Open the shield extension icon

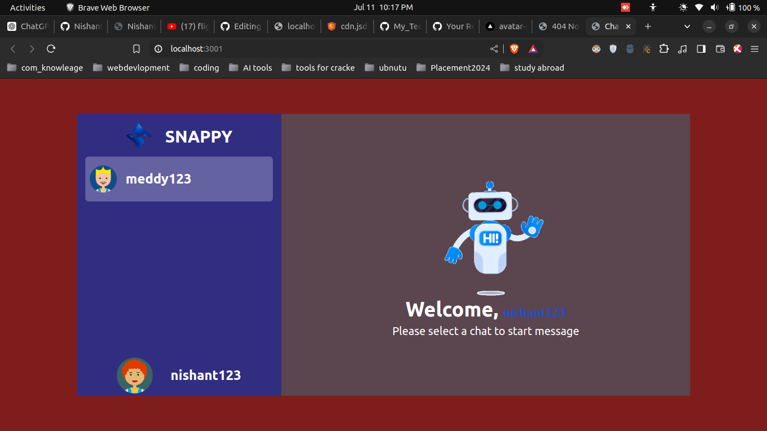[613, 49]
